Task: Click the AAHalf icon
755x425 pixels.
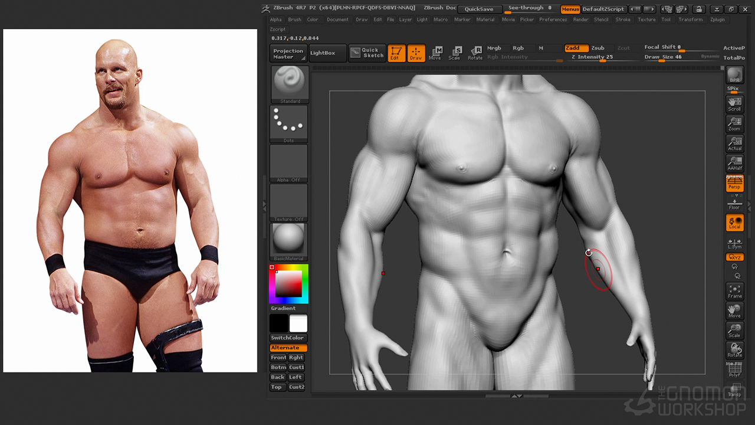Action: (x=734, y=164)
